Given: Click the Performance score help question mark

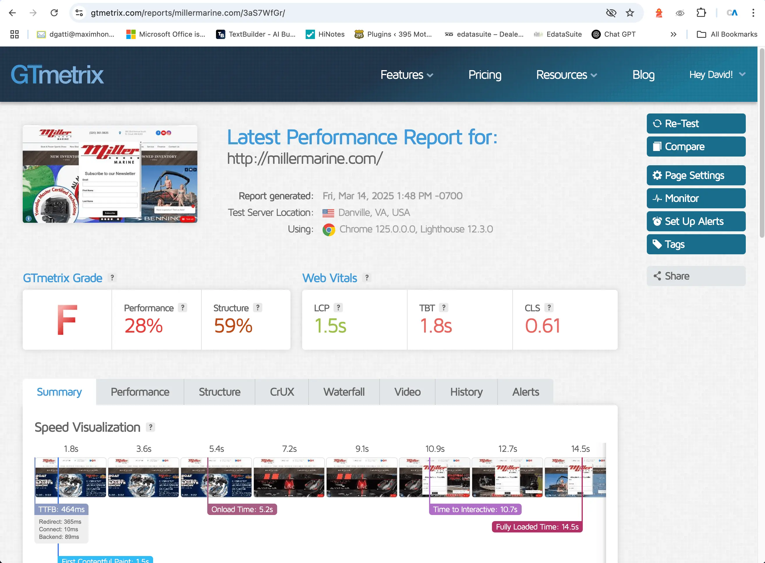Looking at the screenshot, I should (183, 308).
